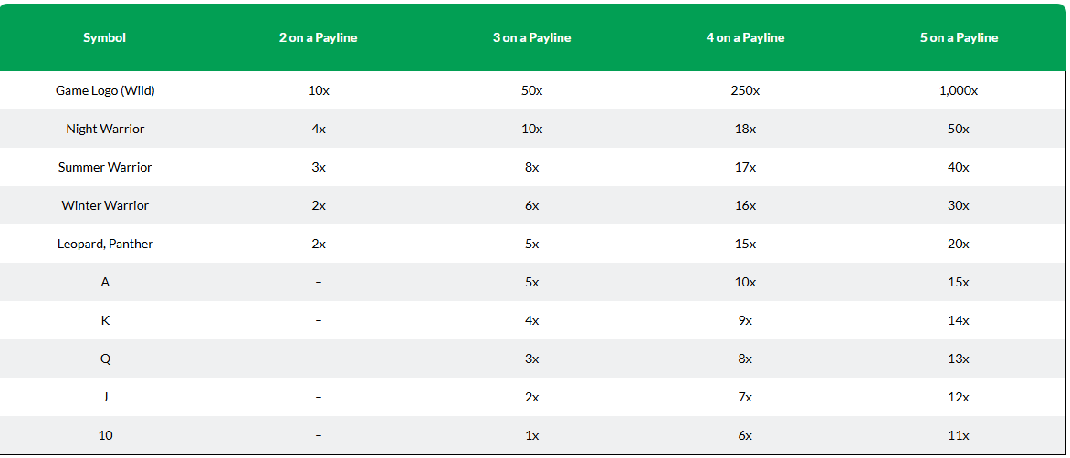Click the Symbol column header
1070x458 pixels.
pyautogui.click(x=104, y=38)
